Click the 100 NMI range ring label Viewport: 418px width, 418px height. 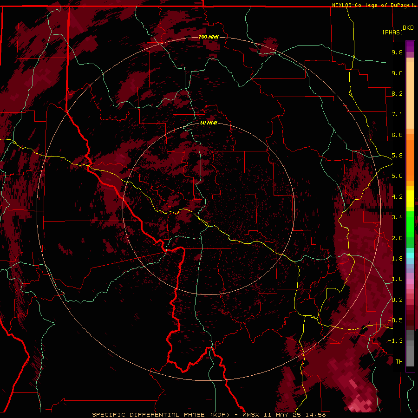[x=209, y=37]
